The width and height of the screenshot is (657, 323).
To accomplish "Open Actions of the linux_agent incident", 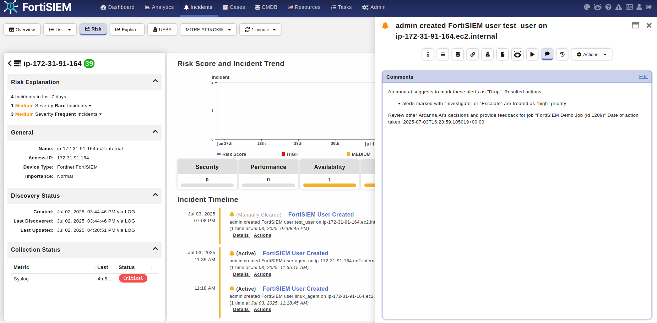I will click(x=262, y=310).
